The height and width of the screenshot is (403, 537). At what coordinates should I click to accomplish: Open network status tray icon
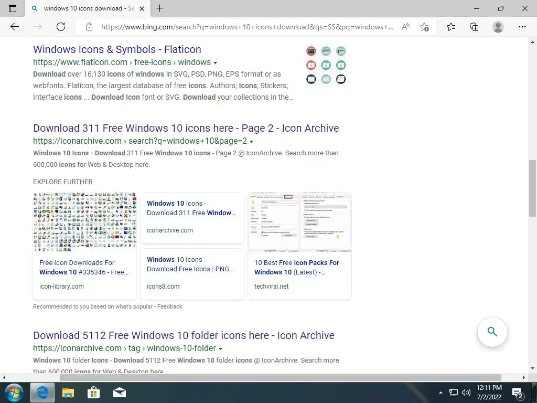454,393
